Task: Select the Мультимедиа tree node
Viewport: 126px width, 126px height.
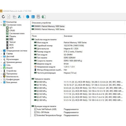Action: point(12,59)
